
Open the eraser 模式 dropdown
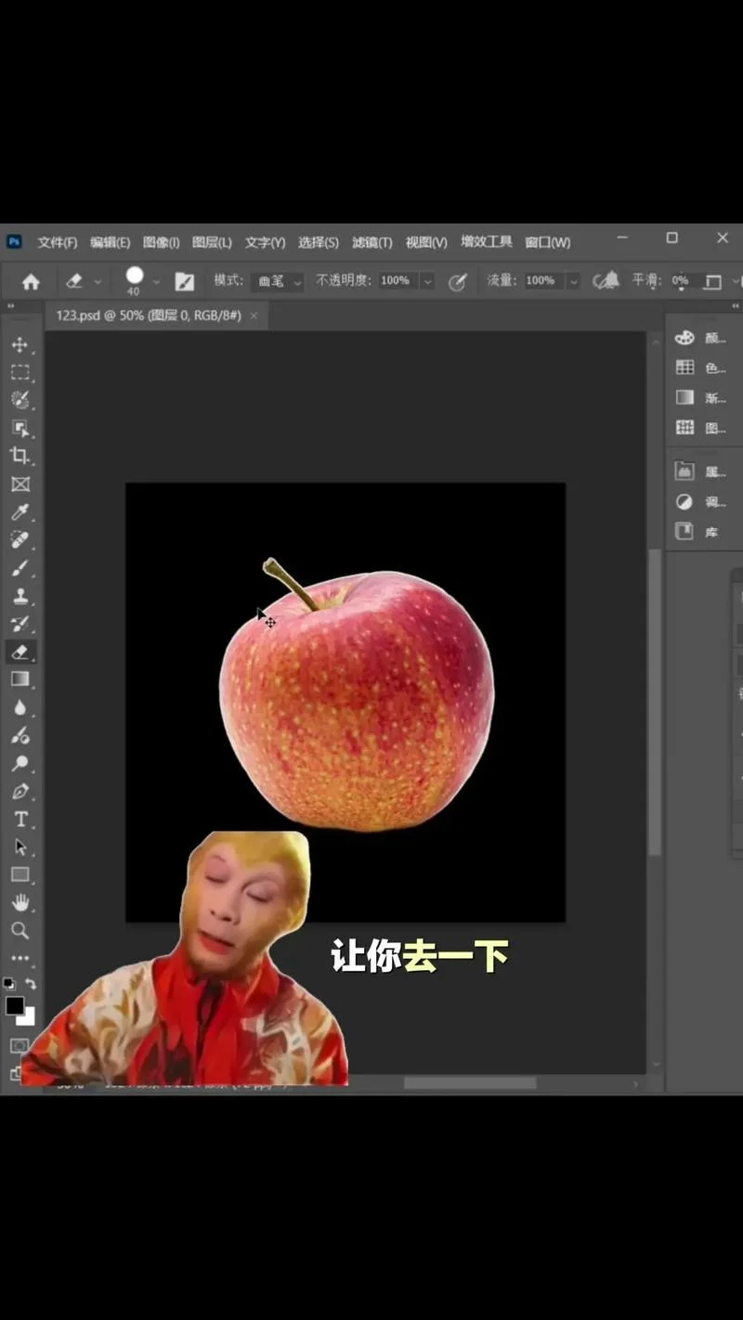[277, 281]
